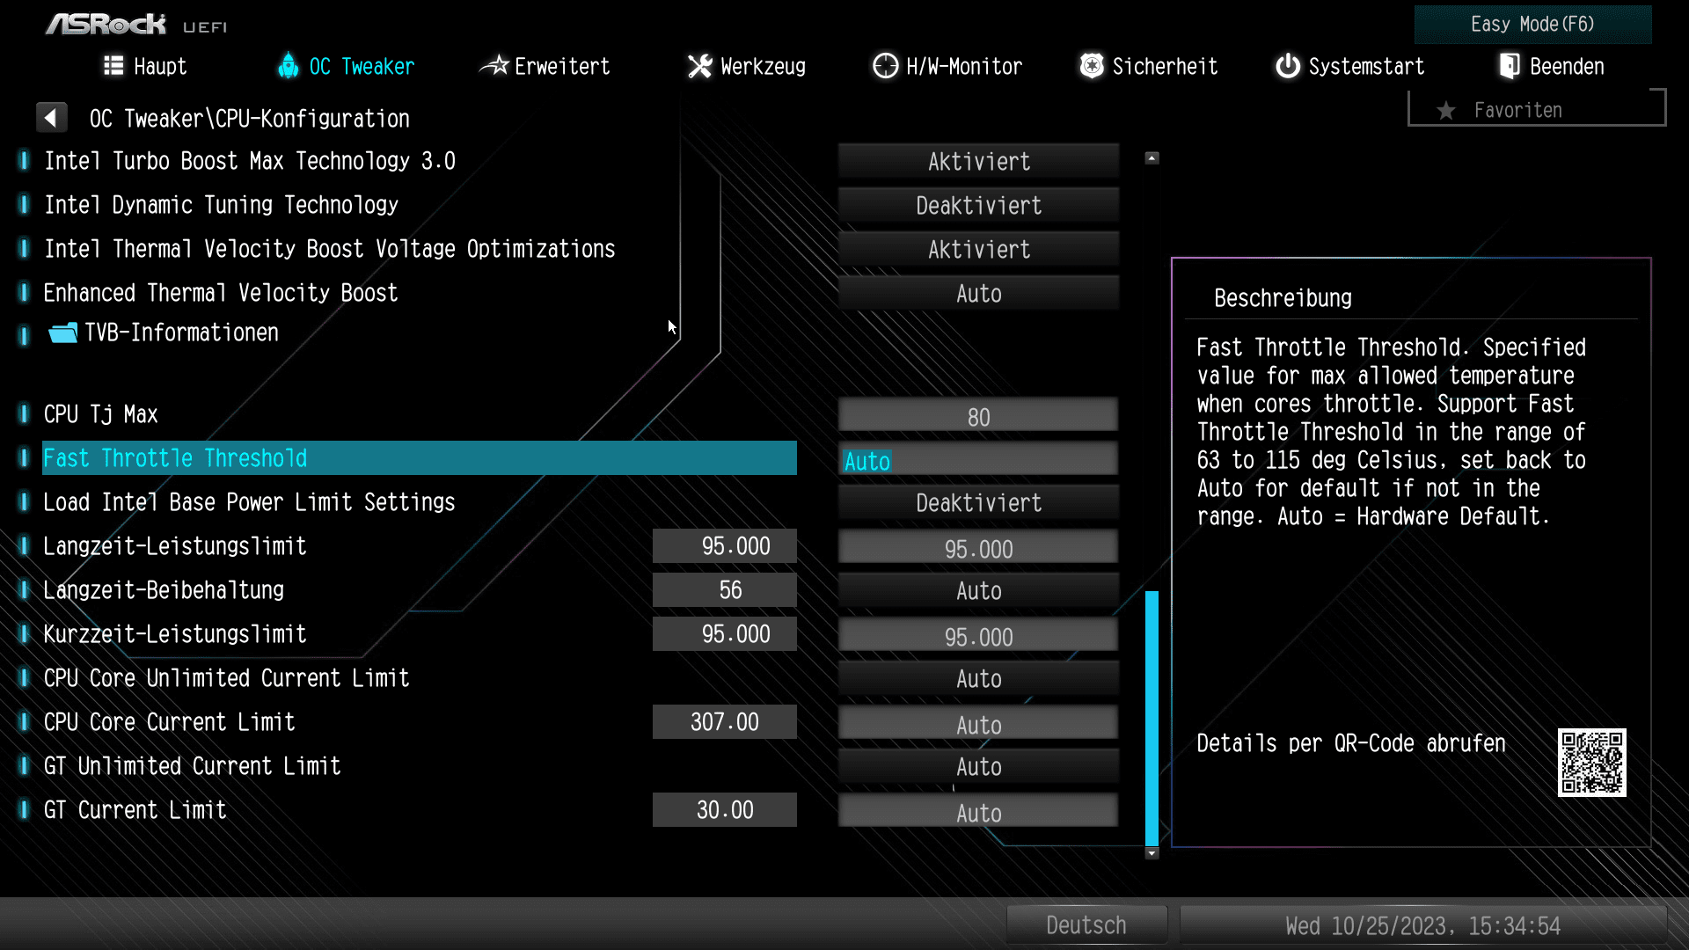Viewport: 1689px width, 950px height.
Task: Open the Beenden tab
Action: (x=1553, y=66)
